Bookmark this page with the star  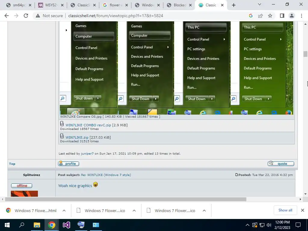click(270, 16)
